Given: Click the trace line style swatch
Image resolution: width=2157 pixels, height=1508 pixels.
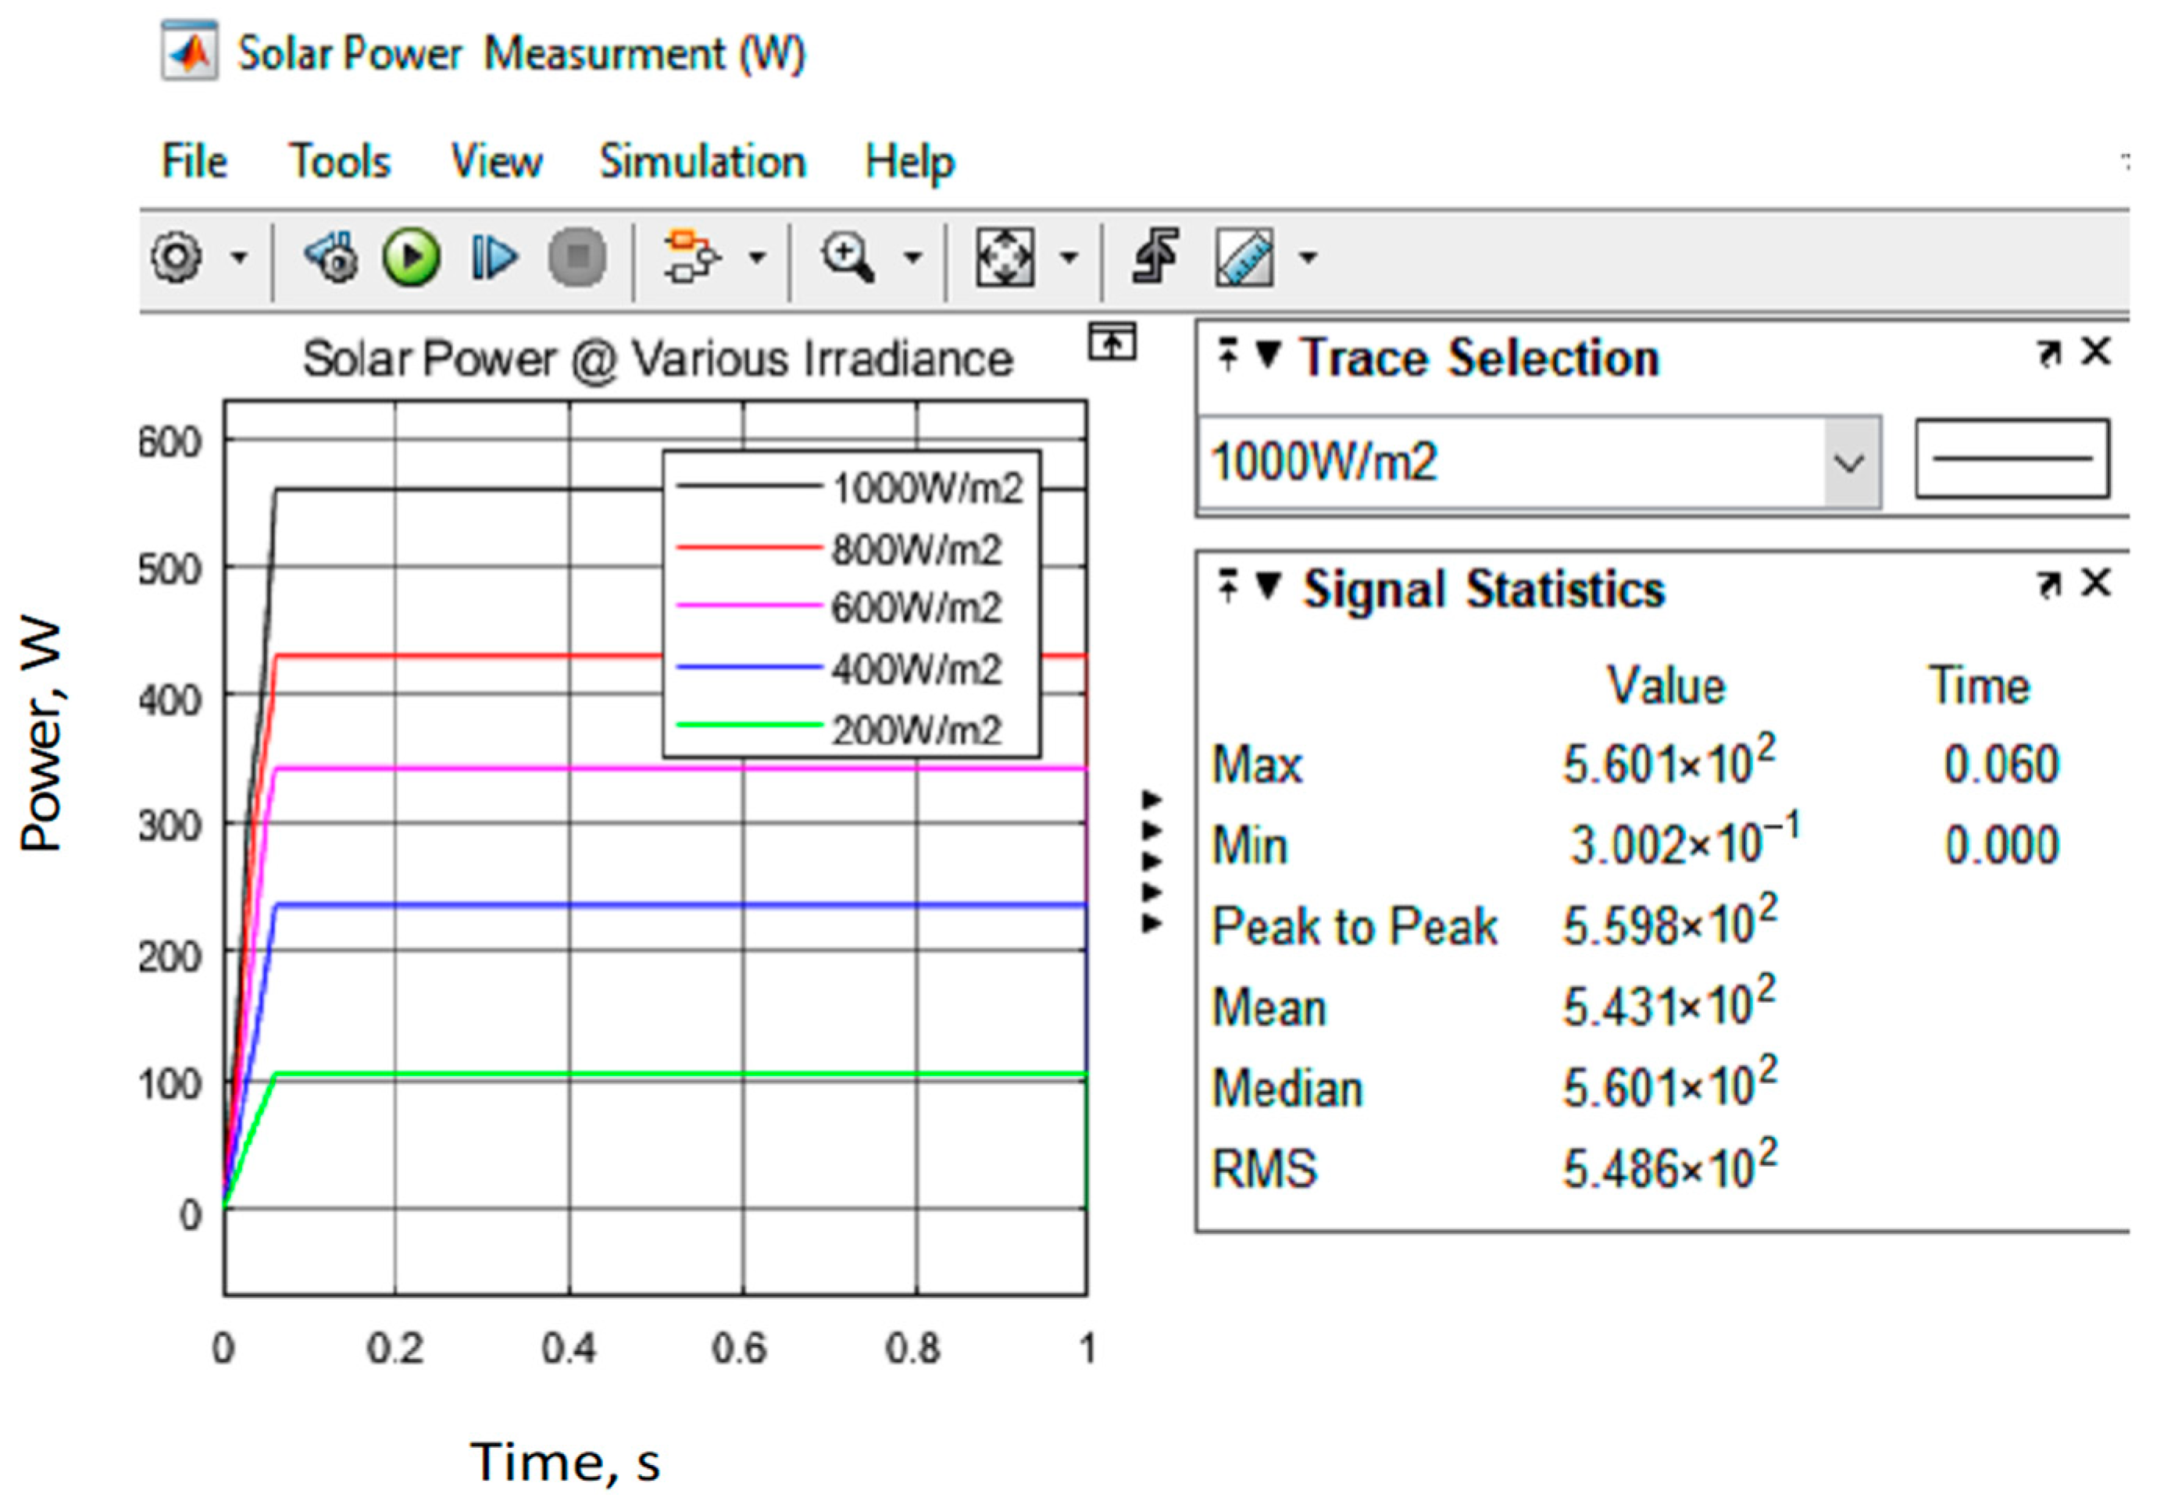Looking at the screenshot, I should tap(2012, 459).
